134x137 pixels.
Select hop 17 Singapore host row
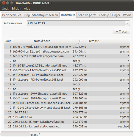click(x=66, y=98)
